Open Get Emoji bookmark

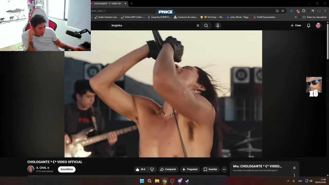point(212,17)
